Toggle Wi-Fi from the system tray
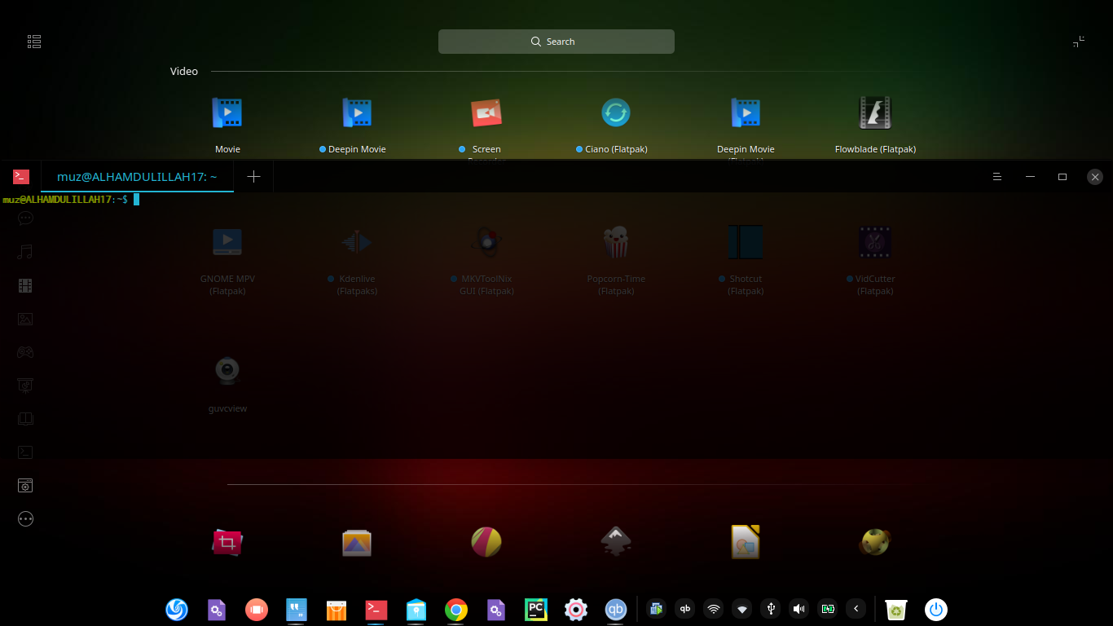1113x626 pixels. pyautogui.click(x=713, y=609)
